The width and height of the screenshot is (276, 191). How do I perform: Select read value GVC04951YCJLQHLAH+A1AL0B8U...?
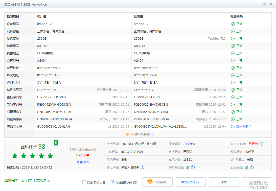pos(160,127)
